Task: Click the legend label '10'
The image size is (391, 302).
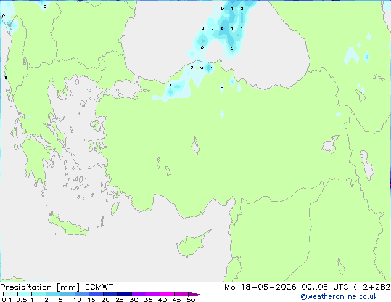Action: click(77, 300)
